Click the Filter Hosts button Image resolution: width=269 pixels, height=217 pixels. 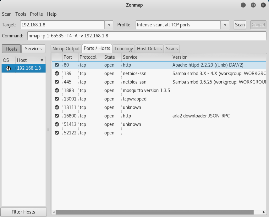click(24, 212)
